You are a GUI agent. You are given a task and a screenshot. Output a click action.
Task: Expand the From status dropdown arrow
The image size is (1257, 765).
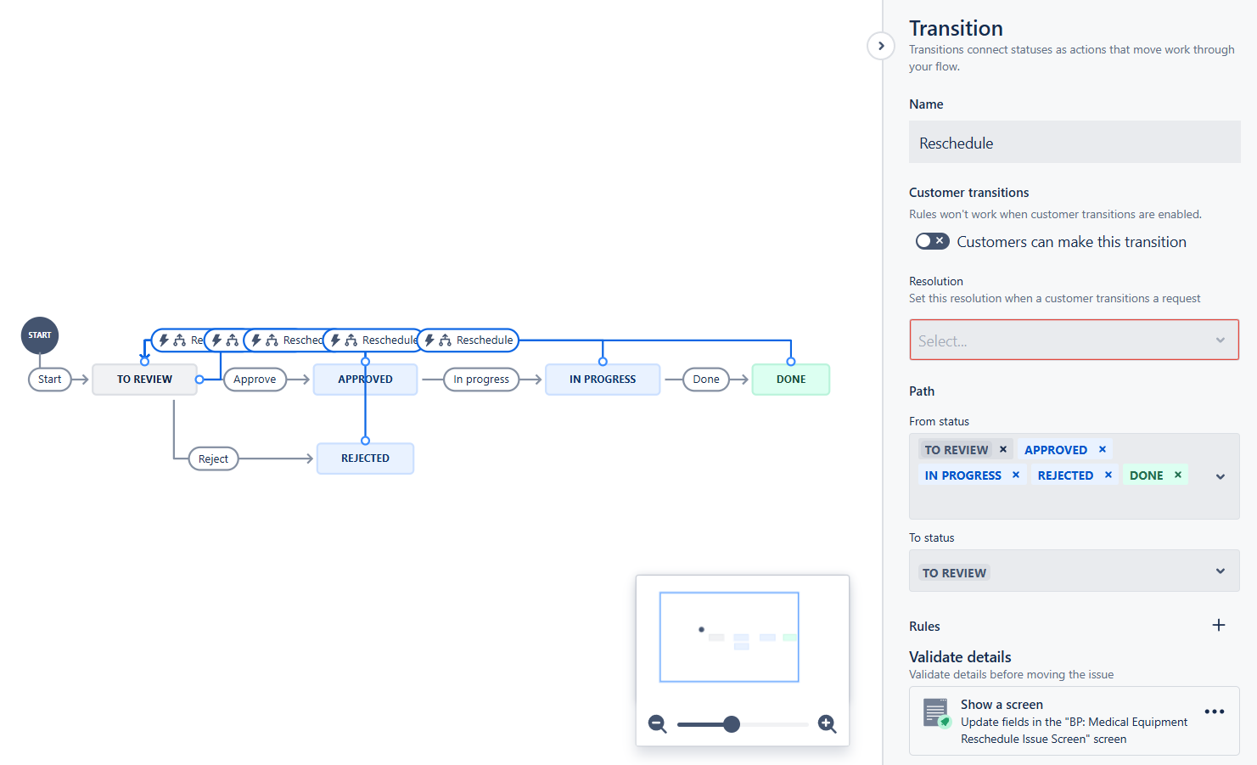[1220, 476]
